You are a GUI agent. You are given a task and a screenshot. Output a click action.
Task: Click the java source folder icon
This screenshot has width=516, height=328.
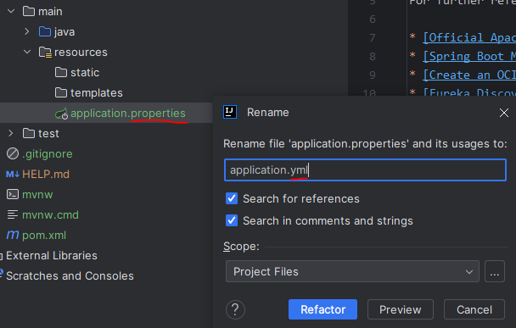click(45, 32)
